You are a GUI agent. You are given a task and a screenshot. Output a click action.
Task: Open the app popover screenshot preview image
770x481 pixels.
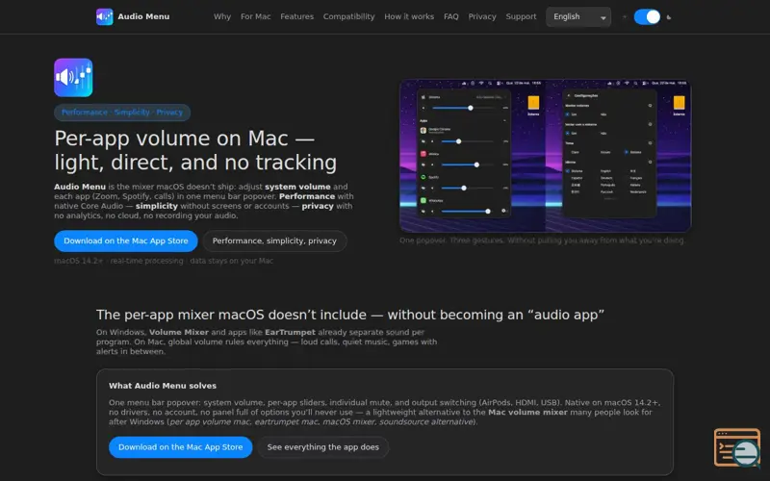545,156
